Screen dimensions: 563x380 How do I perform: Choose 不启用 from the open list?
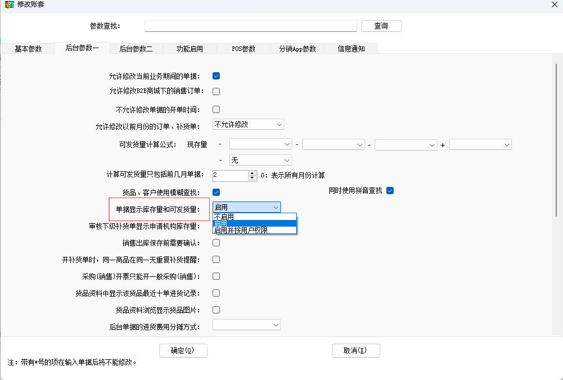[x=255, y=217]
